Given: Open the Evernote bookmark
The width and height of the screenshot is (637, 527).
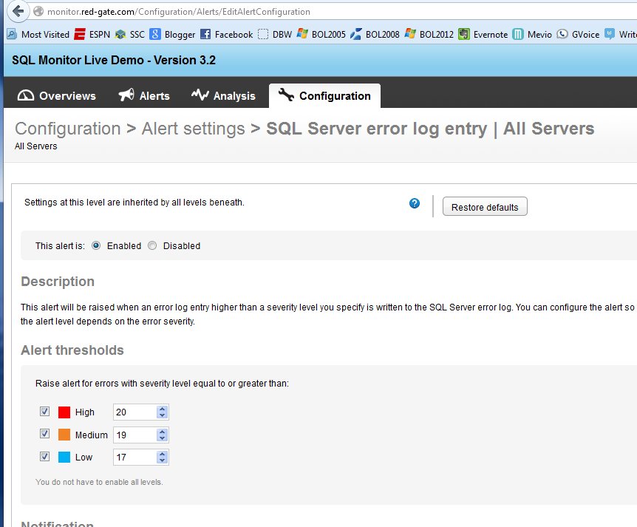Looking at the screenshot, I should (483, 35).
